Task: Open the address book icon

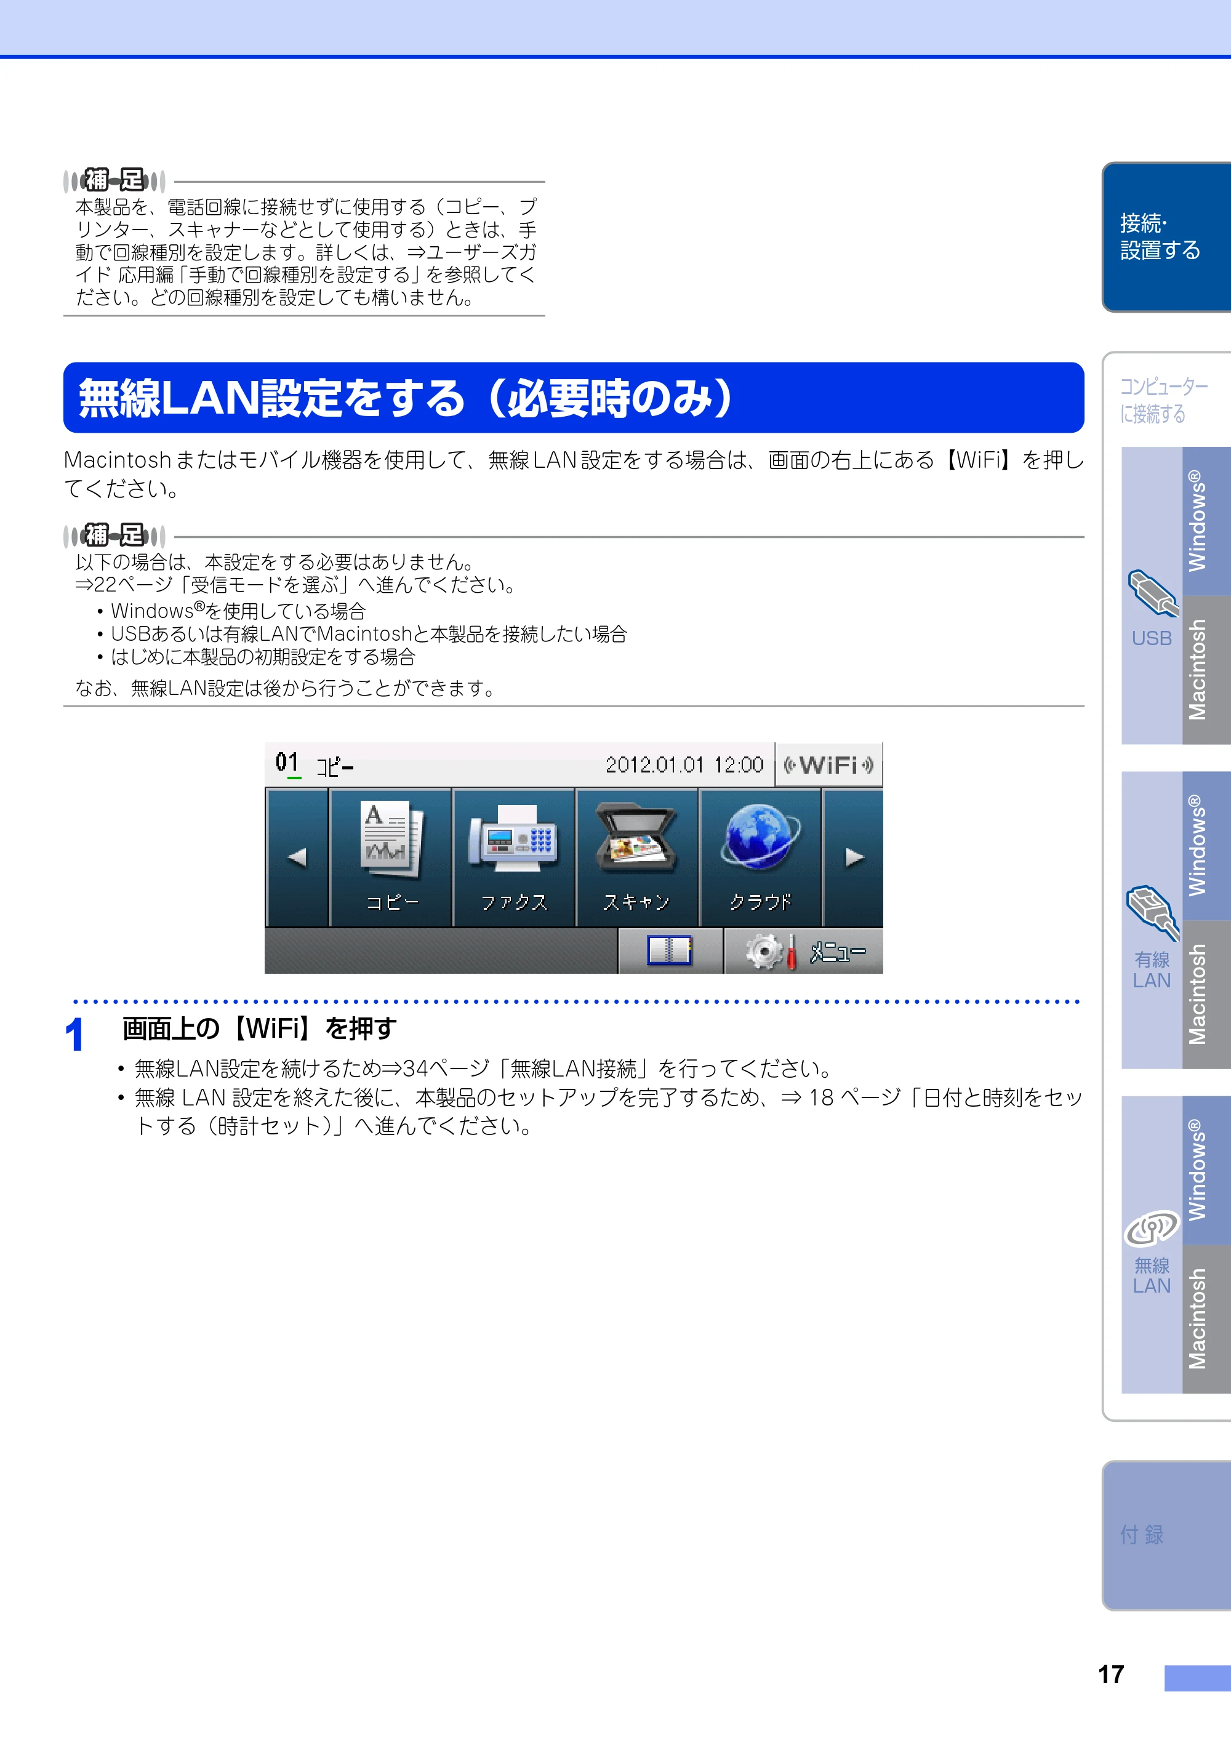Action: [670, 951]
